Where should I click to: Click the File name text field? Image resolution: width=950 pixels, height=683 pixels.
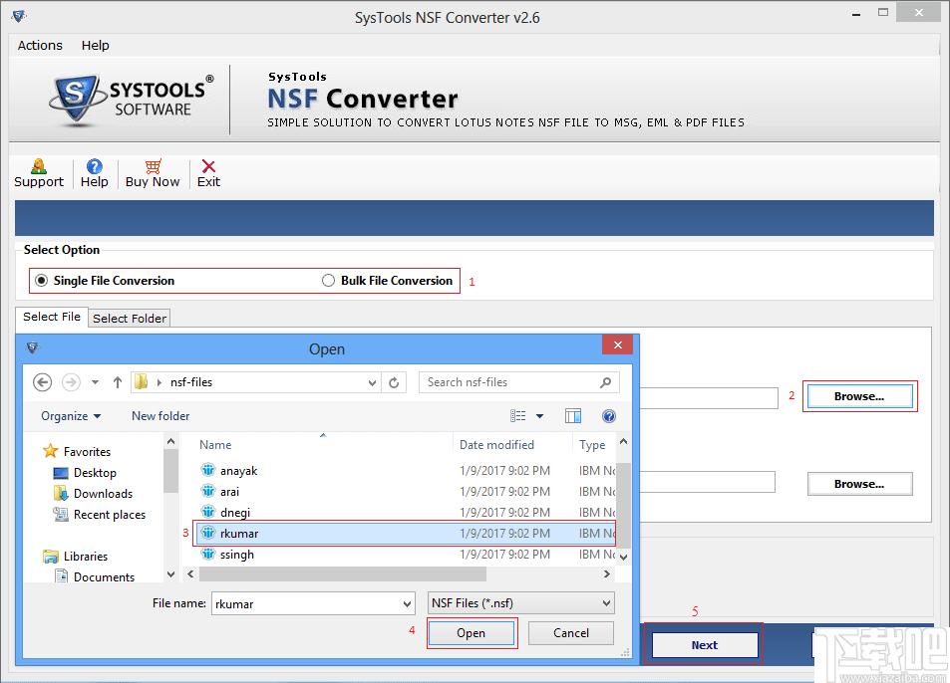click(x=307, y=603)
